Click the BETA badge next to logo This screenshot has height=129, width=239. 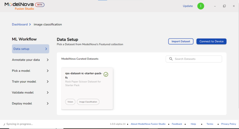39,5
